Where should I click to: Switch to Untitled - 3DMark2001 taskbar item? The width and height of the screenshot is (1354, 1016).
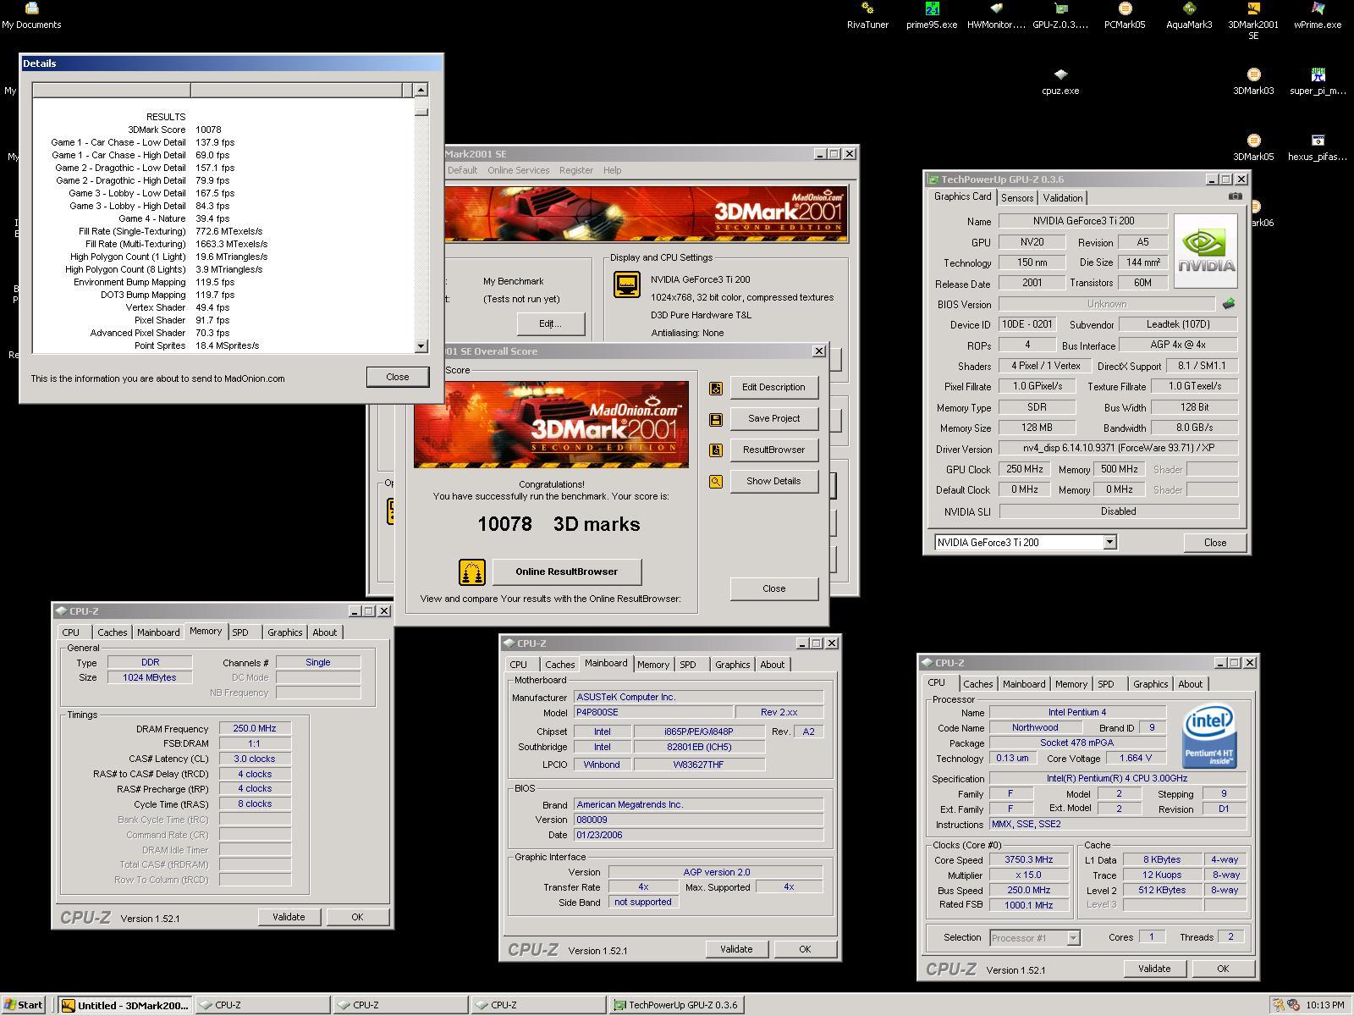click(x=126, y=1005)
